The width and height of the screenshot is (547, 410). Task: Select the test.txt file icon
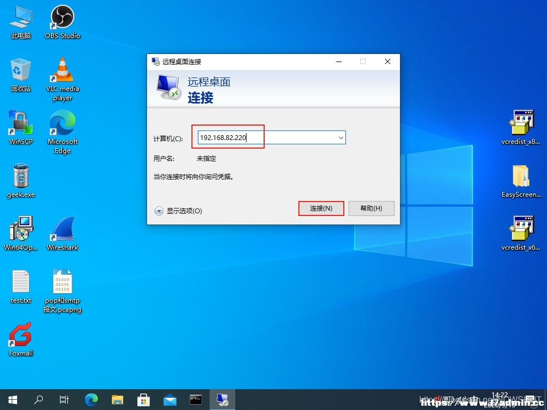point(20,287)
